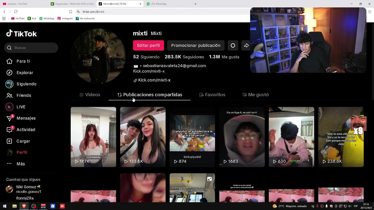Open the 283.5K Seguidores list
The width and height of the screenshot is (374, 210).
click(x=184, y=57)
